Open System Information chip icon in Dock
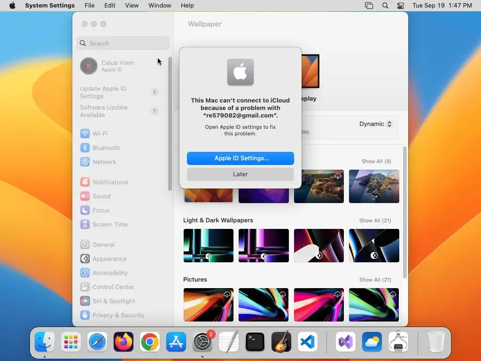This screenshot has width=481, height=361. 398,342
